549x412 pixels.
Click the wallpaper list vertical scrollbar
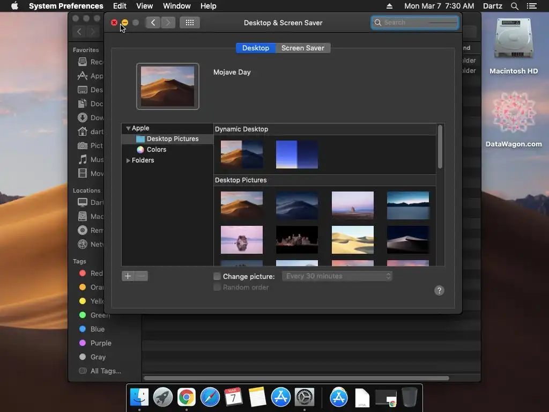coord(440,147)
